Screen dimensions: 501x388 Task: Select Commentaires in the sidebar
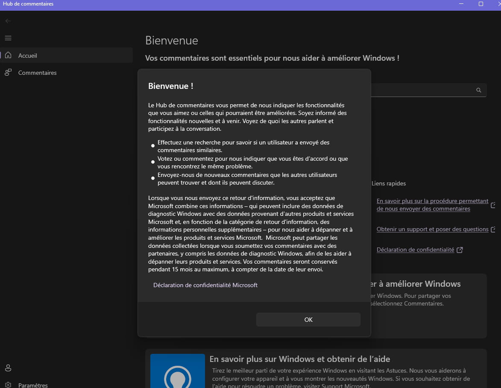coord(67,73)
